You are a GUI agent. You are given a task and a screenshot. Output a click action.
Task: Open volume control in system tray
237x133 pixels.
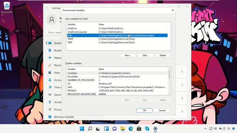215,129
